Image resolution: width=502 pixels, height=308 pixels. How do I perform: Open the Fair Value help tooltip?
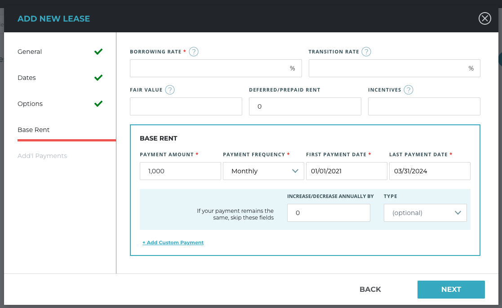tap(170, 90)
